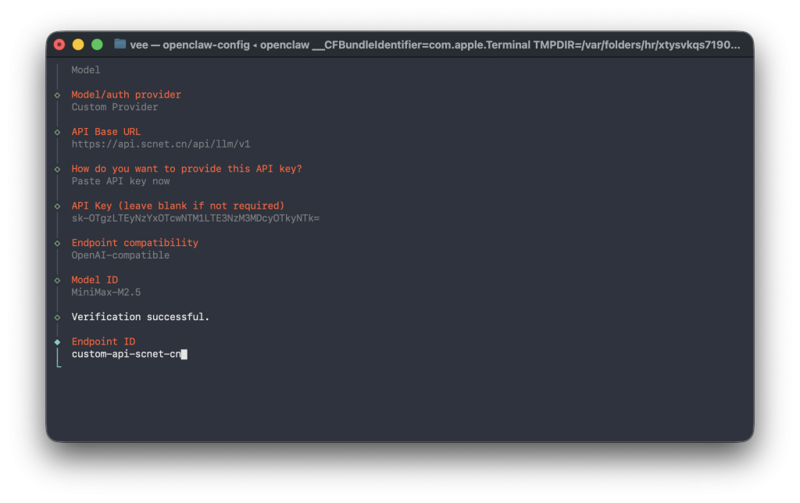Click the Paste API key now answer

pyautogui.click(x=120, y=181)
